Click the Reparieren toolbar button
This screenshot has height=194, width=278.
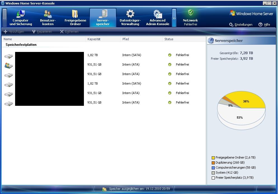42,32
